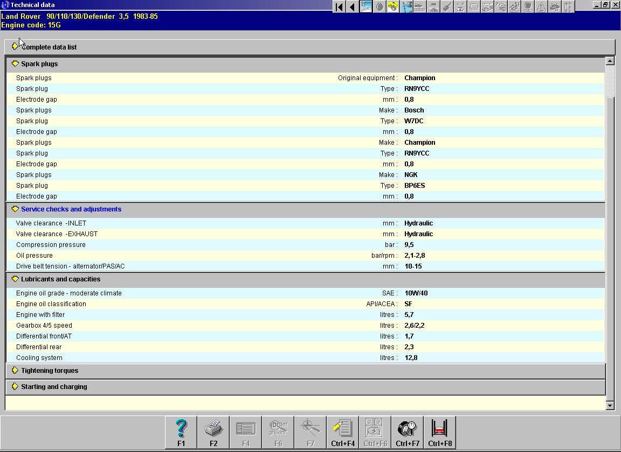Open help with the F1 question mark
The image size is (621, 452).
181,432
